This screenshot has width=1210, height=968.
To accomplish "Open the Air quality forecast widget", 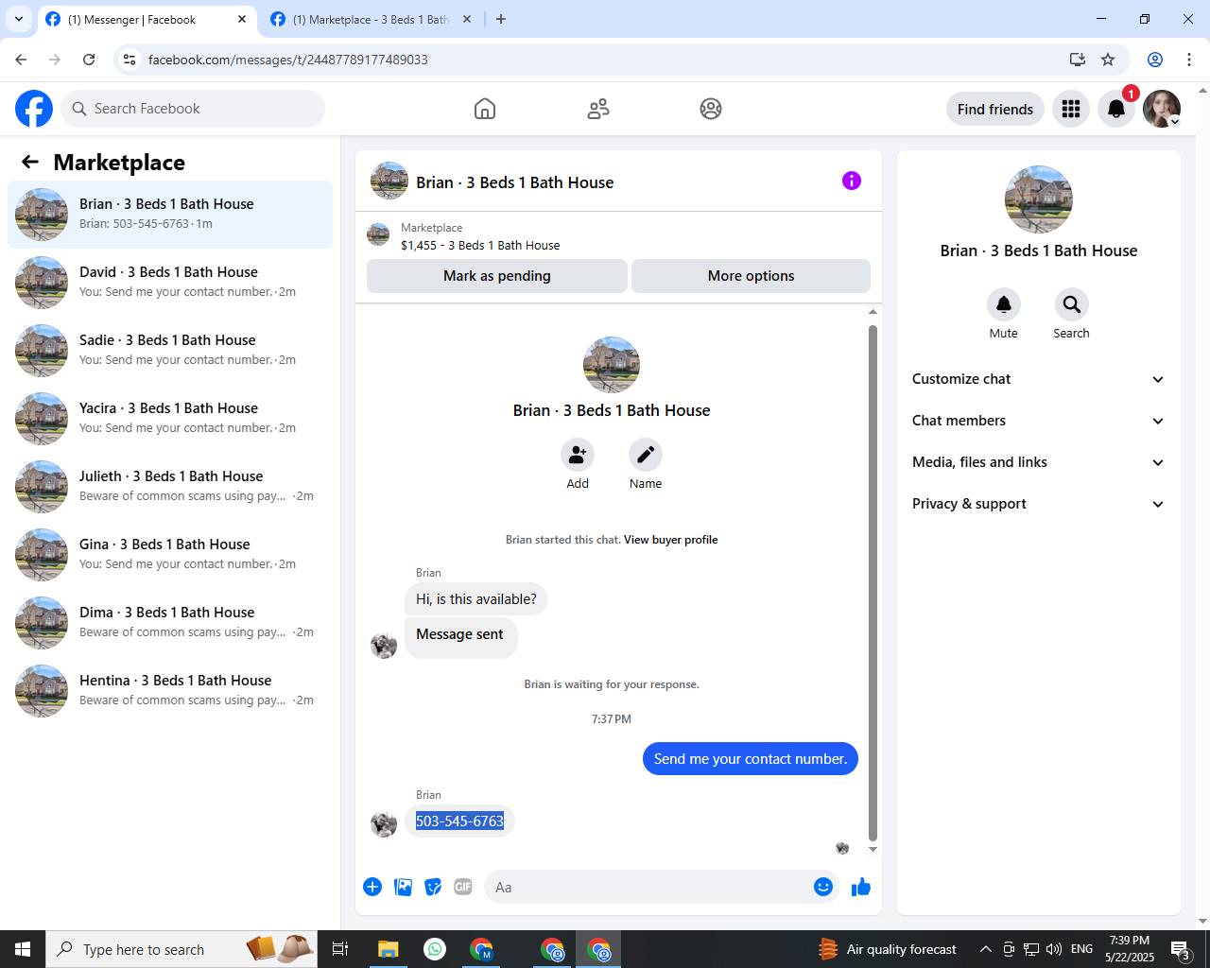I will click(x=887, y=949).
